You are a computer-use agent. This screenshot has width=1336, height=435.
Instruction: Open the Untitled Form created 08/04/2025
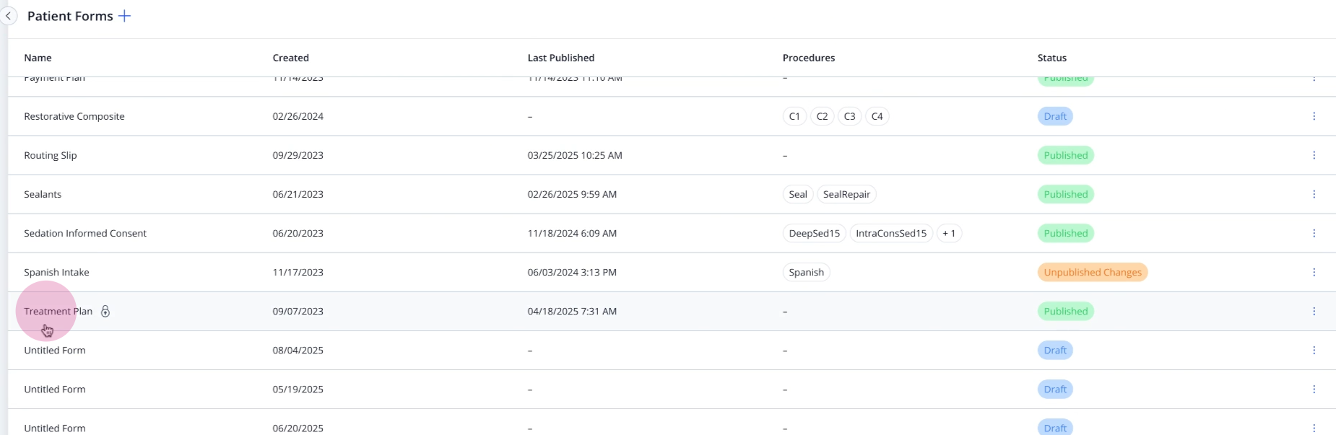coord(55,350)
